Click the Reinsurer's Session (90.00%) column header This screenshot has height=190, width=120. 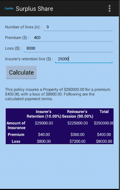pyautogui.click(x=77, y=114)
